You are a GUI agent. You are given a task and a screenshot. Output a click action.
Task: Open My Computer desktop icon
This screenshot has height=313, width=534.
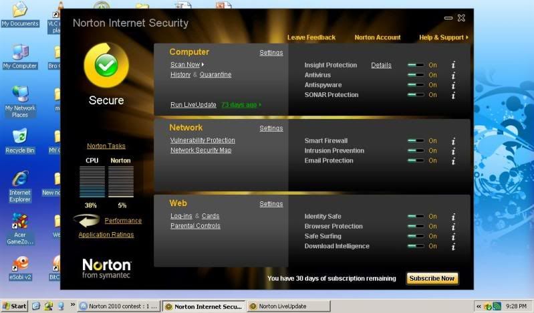[20, 56]
